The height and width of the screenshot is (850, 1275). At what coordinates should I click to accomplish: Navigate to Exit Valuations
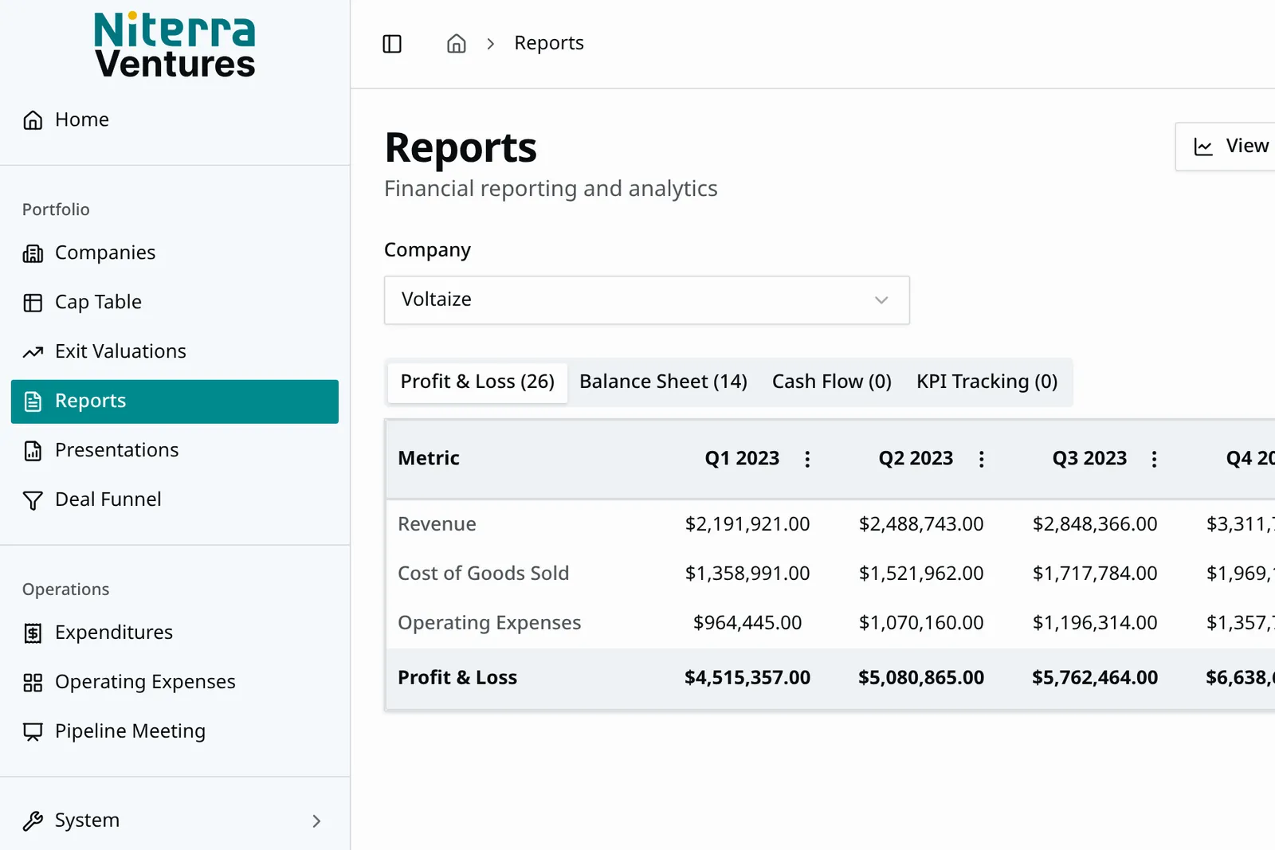(x=175, y=352)
